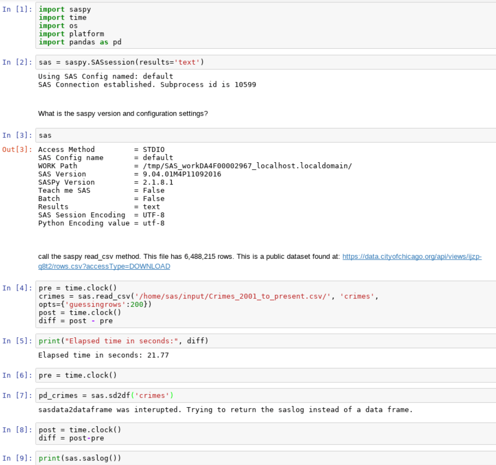Click the 'import pandas as pd' line
Screen dimensions: 496x465
click(80, 42)
